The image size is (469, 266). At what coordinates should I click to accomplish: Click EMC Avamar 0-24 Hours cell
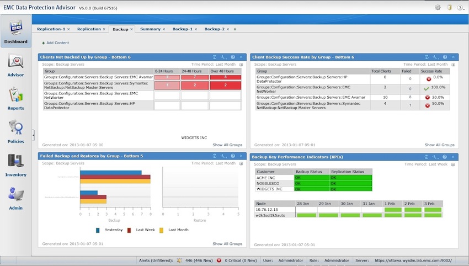167,77
